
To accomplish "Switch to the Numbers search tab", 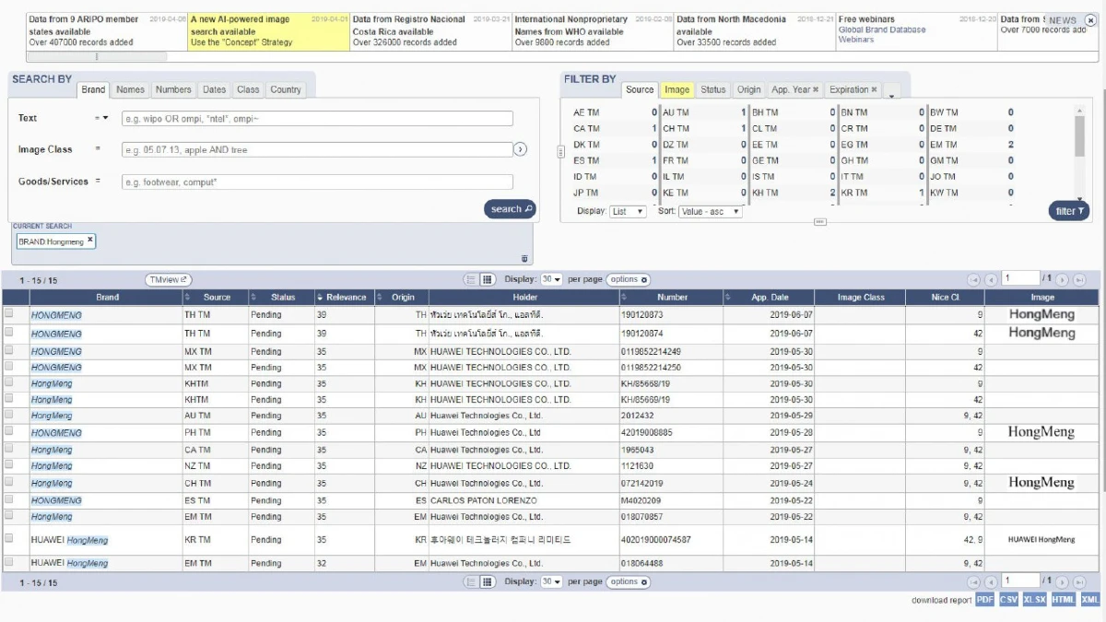I will [173, 90].
